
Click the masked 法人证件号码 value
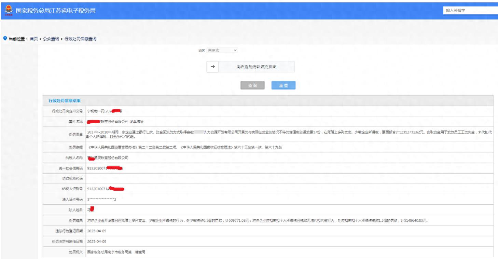102,200
